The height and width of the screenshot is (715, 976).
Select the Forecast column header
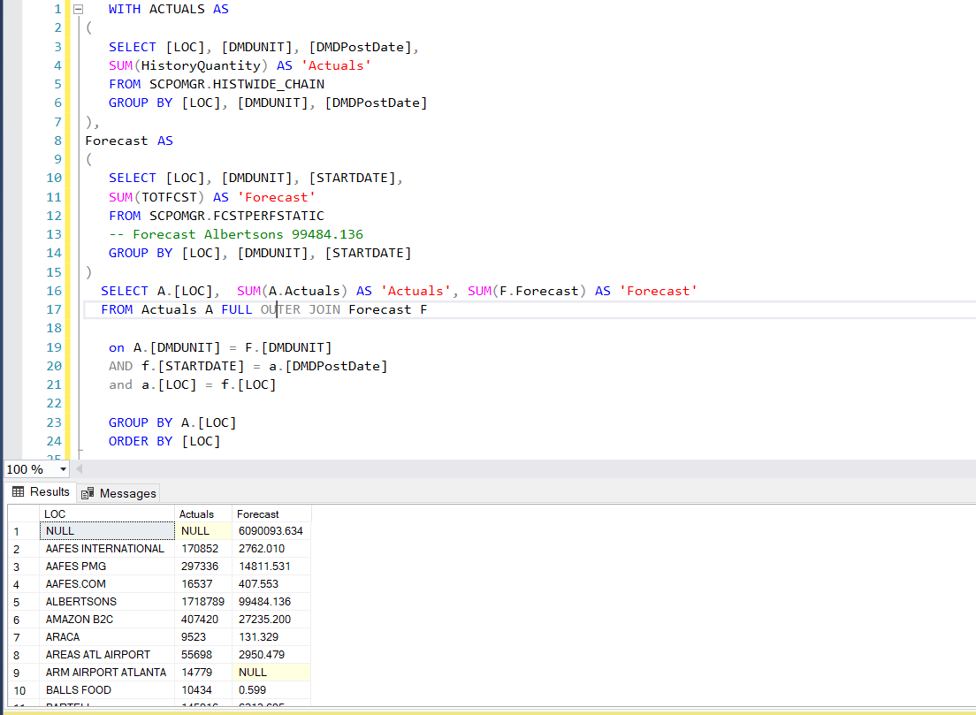pos(271,513)
